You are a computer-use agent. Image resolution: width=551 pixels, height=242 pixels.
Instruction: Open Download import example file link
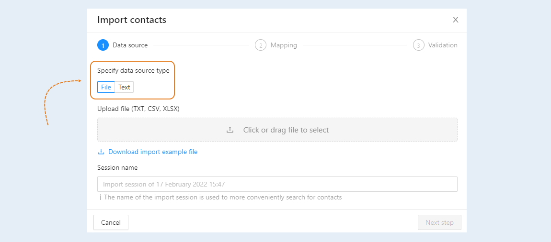(x=153, y=152)
